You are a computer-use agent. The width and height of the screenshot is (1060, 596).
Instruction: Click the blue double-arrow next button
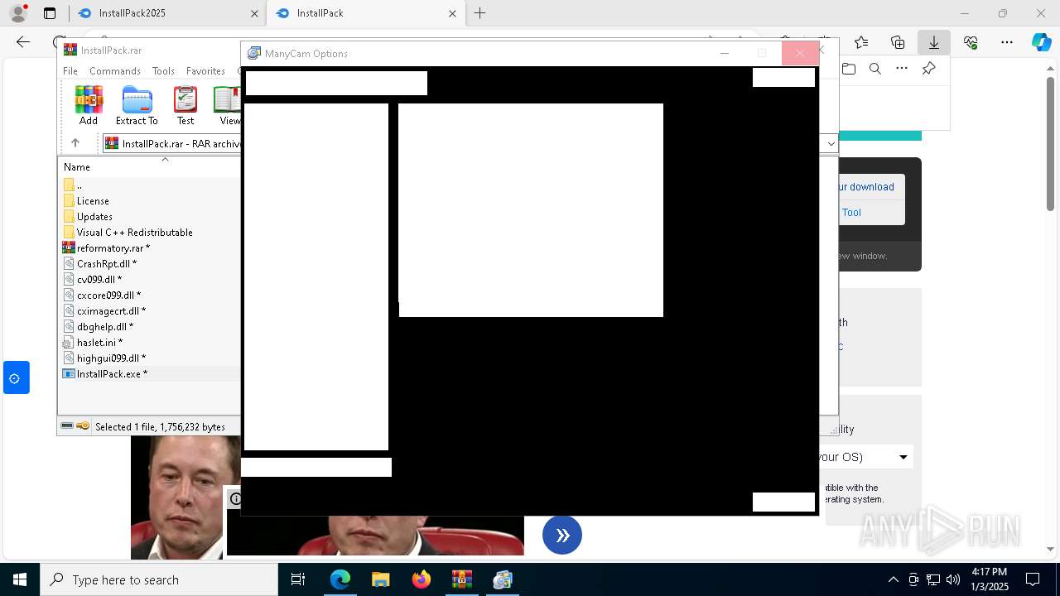click(x=562, y=535)
